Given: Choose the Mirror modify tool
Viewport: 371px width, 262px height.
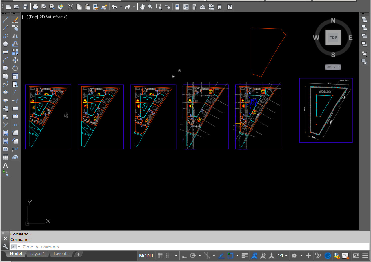Looking at the screenshot, I should [x=15, y=36].
